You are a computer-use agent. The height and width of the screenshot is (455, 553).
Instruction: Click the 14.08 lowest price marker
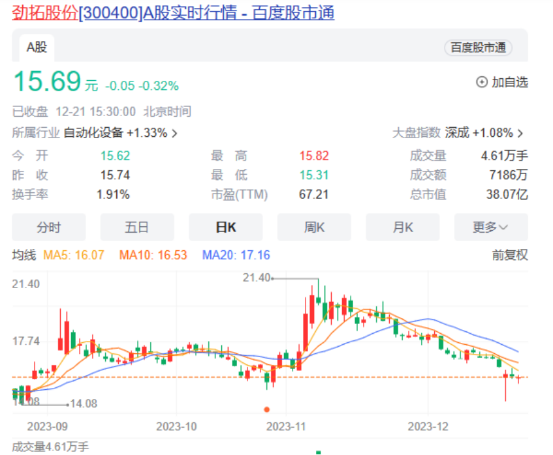tap(83, 404)
